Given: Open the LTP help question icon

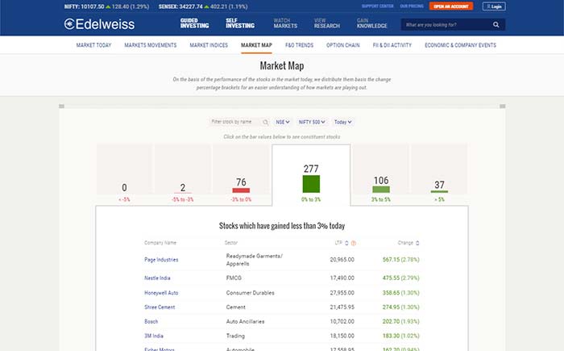Looking at the screenshot, I should click(354, 243).
